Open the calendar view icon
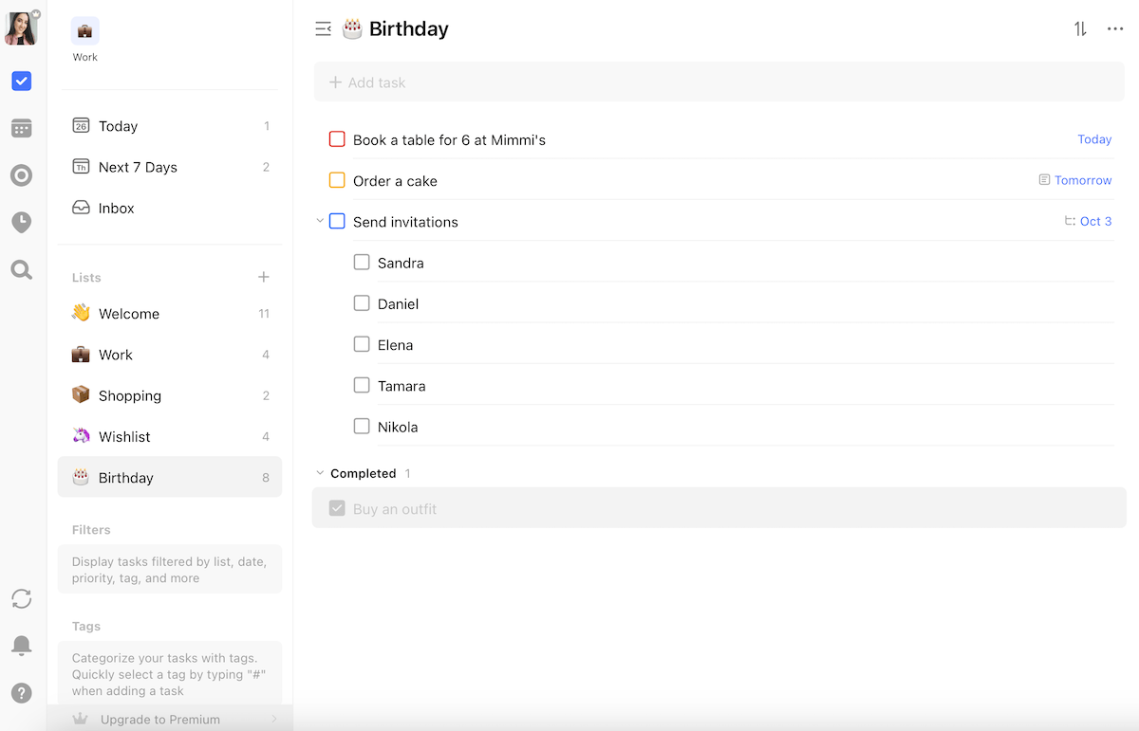The width and height of the screenshot is (1139, 731). click(21, 128)
